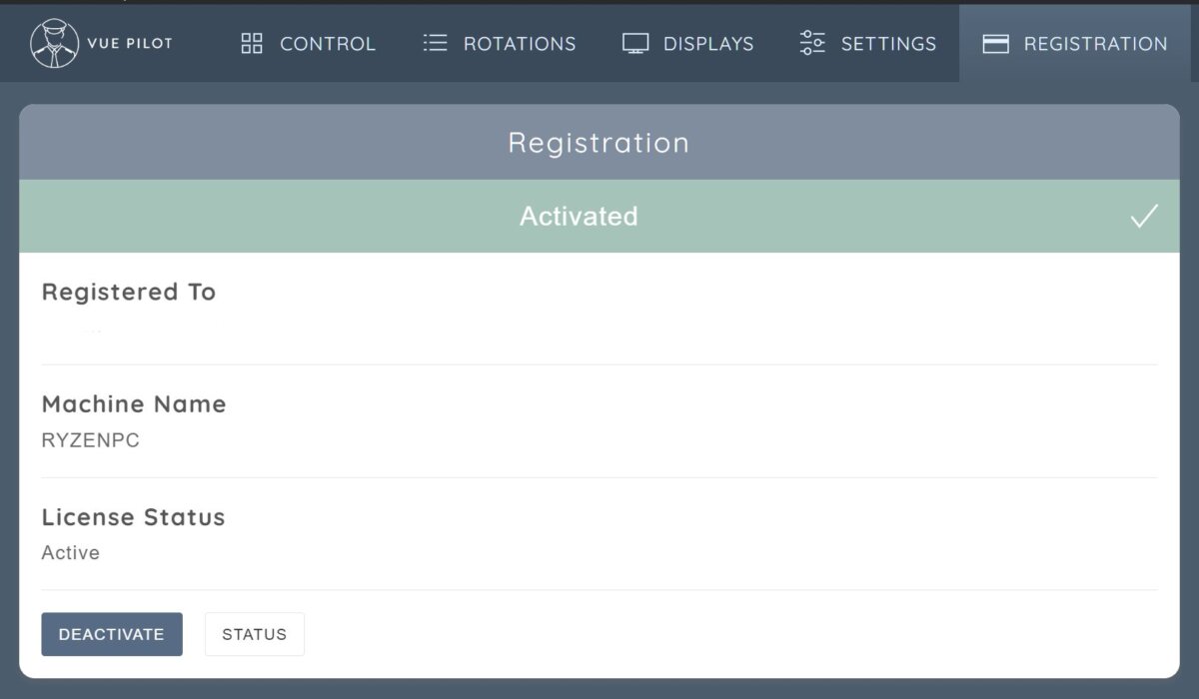Select the Control grid icon
Viewport: 1199px width, 699px height.
(250, 43)
